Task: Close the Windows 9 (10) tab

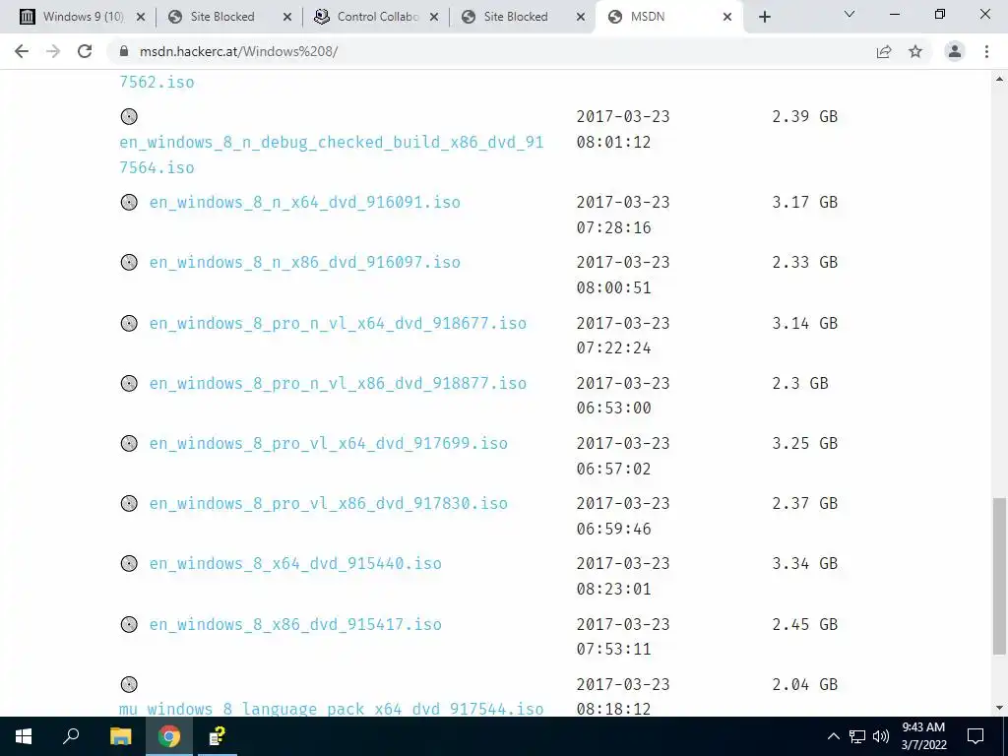Action: 141,17
